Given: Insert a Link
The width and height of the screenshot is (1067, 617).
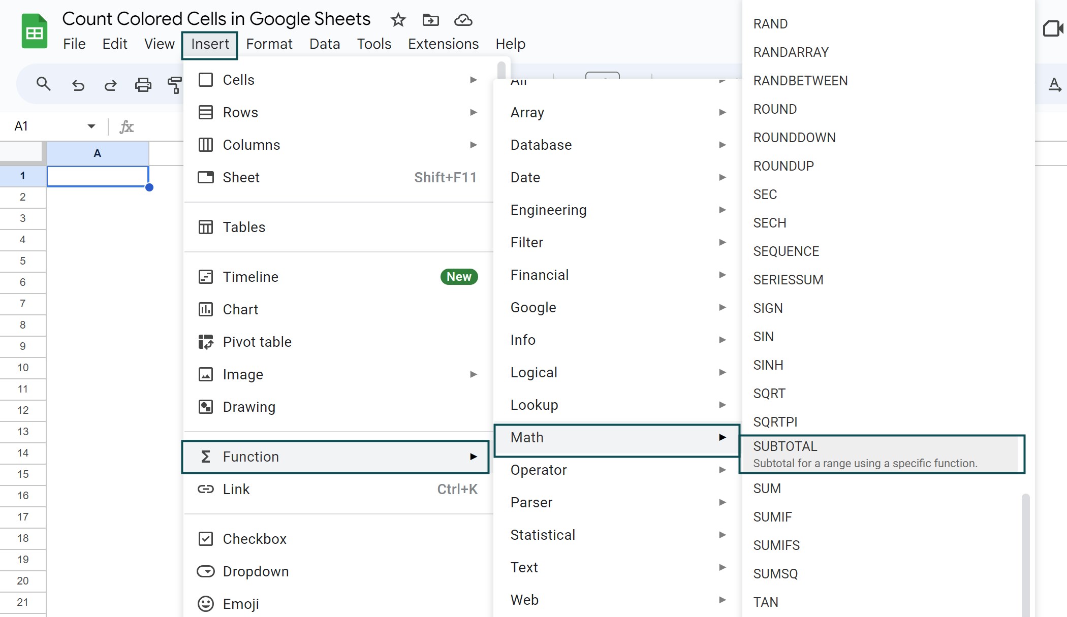Looking at the screenshot, I should point(338,489).
